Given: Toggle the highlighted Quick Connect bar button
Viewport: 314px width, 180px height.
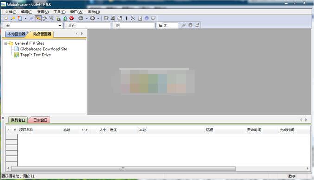Looking at the screenshot, I should click(38, 19).
